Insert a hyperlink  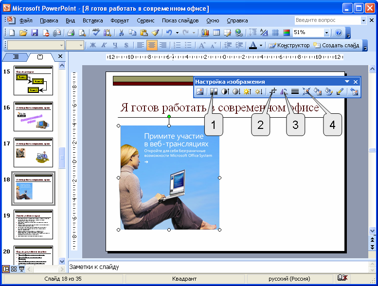239,33
